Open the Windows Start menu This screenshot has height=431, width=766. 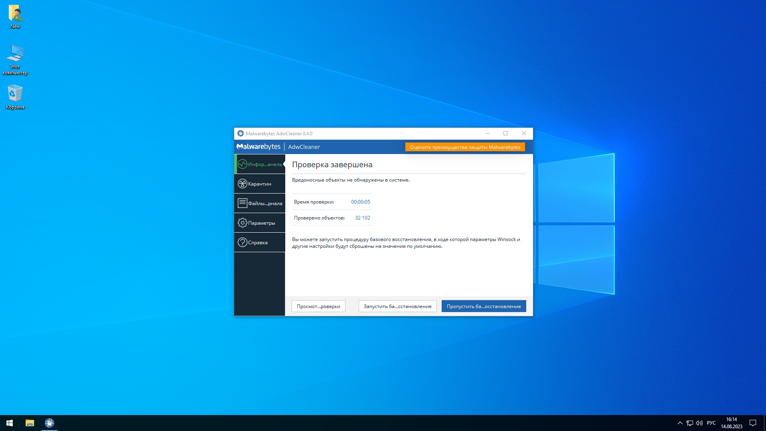pyautogui.click(x=10, y=423)
